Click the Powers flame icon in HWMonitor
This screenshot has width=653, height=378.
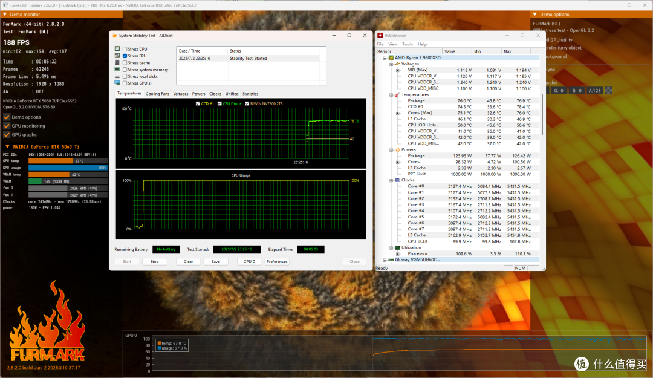click(x=397, y=149)
